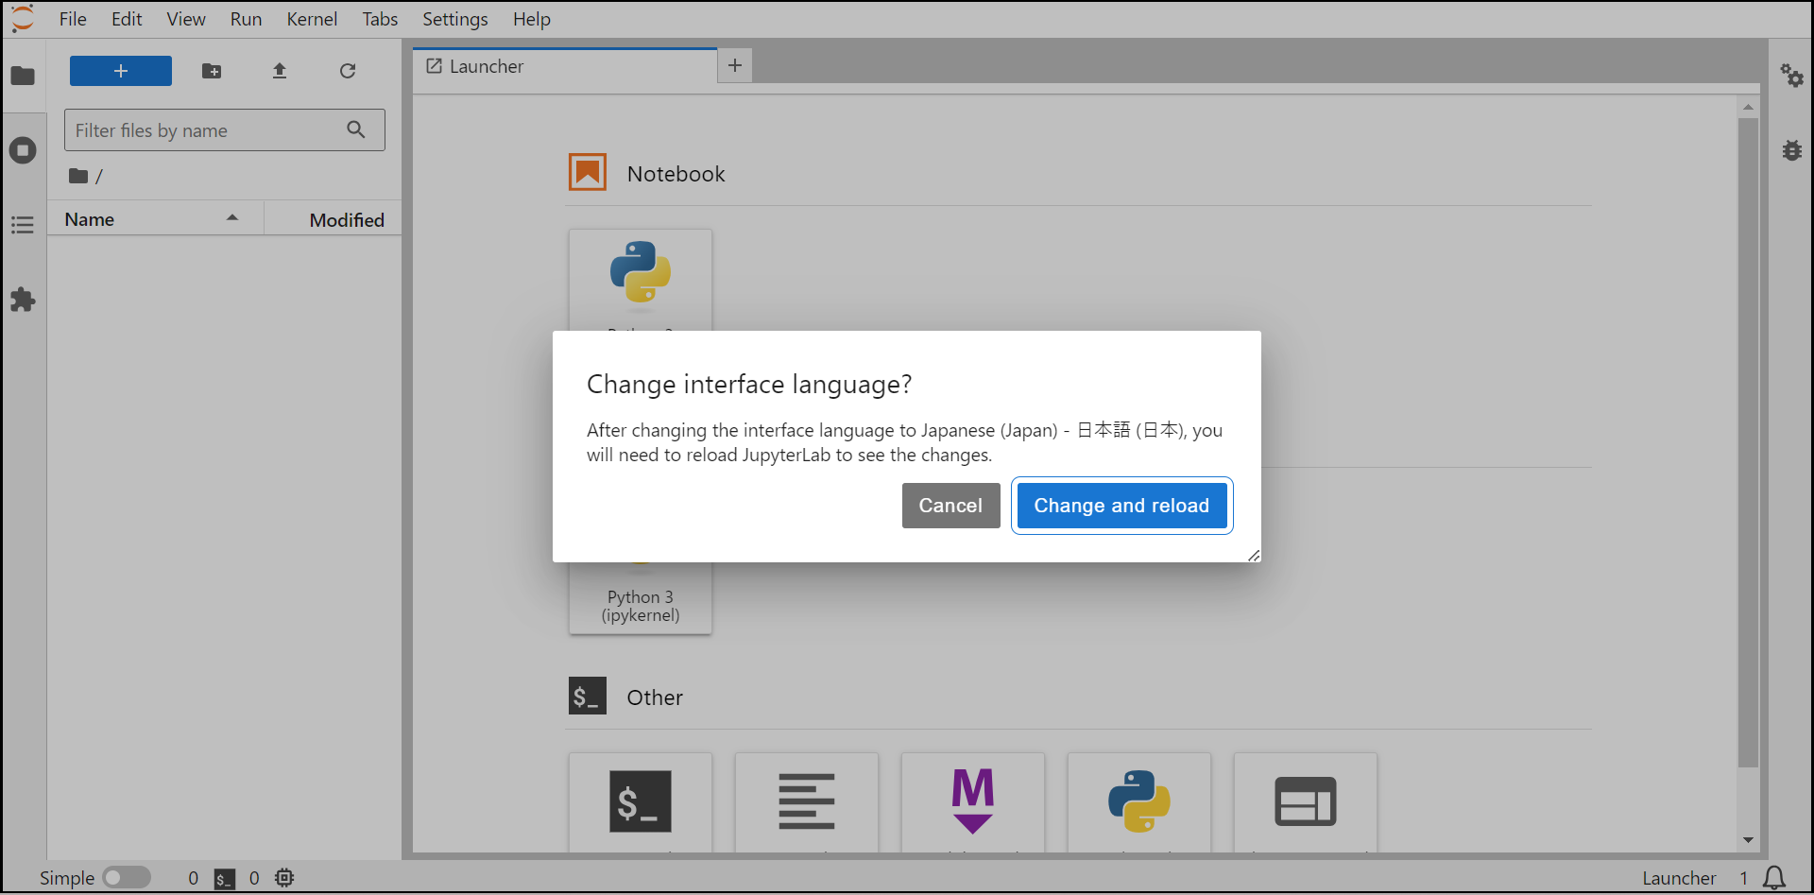Click the New Folder icon

click(x=212, y=71)
